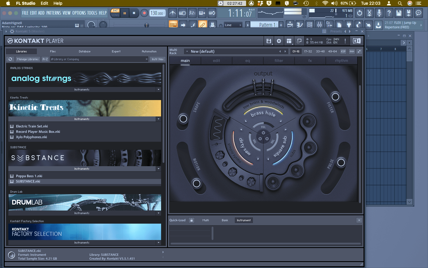The height and width of the screenshot is (268, 428).
Task: Open Spotlight search in macOS menu bar
Action: [400, 3]
